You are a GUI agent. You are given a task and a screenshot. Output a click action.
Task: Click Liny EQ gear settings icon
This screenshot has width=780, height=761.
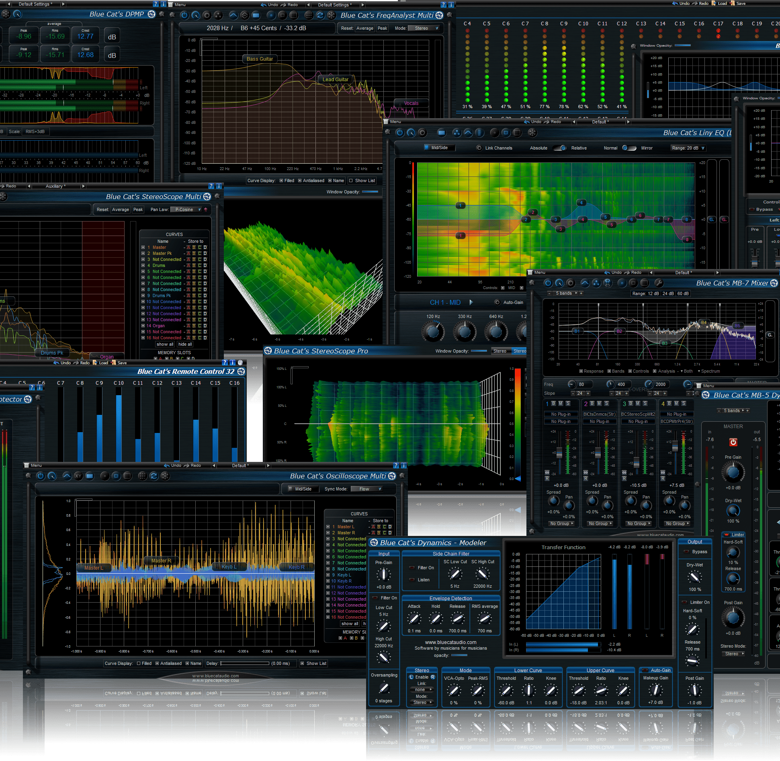422,132
